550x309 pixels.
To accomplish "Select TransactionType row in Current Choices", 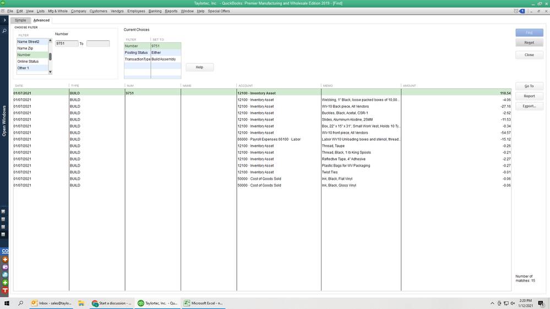I will coord(153,59).
